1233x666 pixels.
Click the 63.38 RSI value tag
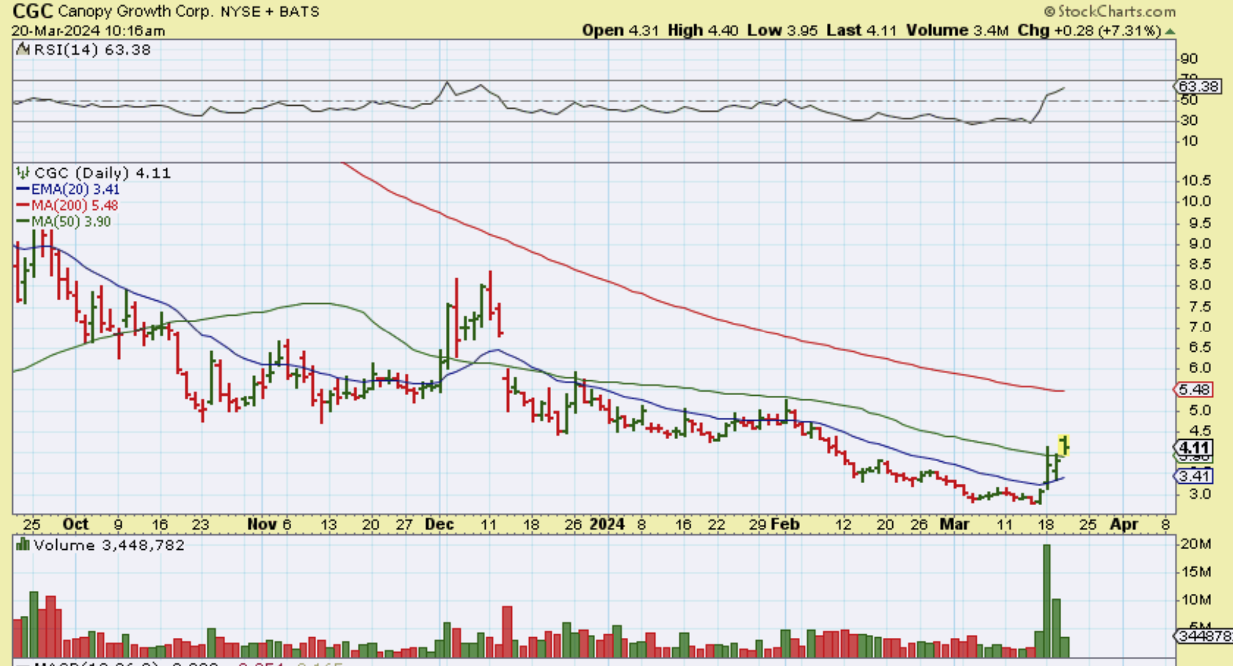[1198, 86]
